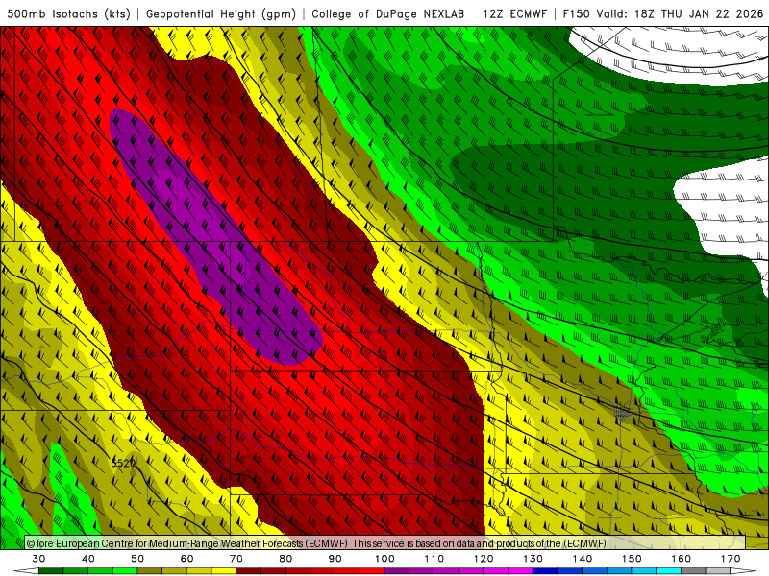Select the cyan swatch ending at 160
The width and height of the screenshot is (769, 576).
click(669, 571)
